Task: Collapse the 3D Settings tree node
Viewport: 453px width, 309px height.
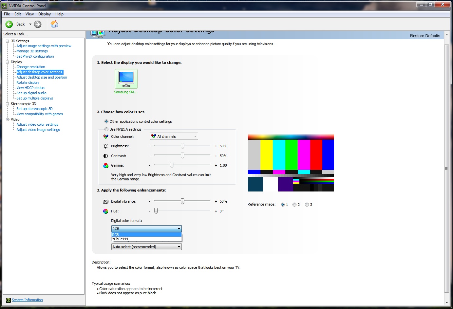Action: pos(7,41)
